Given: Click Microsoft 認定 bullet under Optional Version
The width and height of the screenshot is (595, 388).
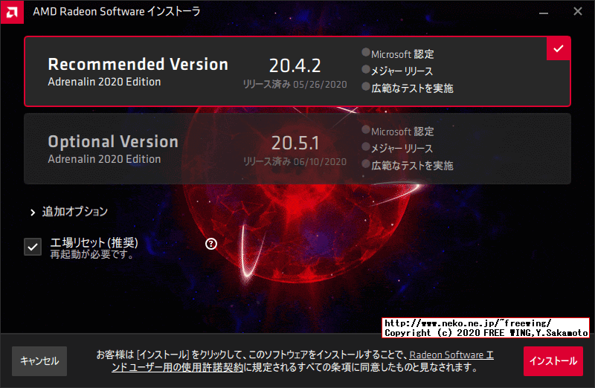Looking at the screenshot, I should [x=365, y=130].
